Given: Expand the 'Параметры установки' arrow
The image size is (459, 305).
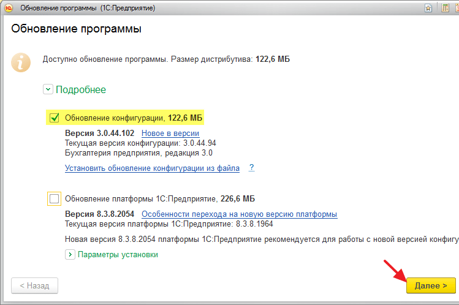Looking at the screenshot, I should (x=70, y=254).
